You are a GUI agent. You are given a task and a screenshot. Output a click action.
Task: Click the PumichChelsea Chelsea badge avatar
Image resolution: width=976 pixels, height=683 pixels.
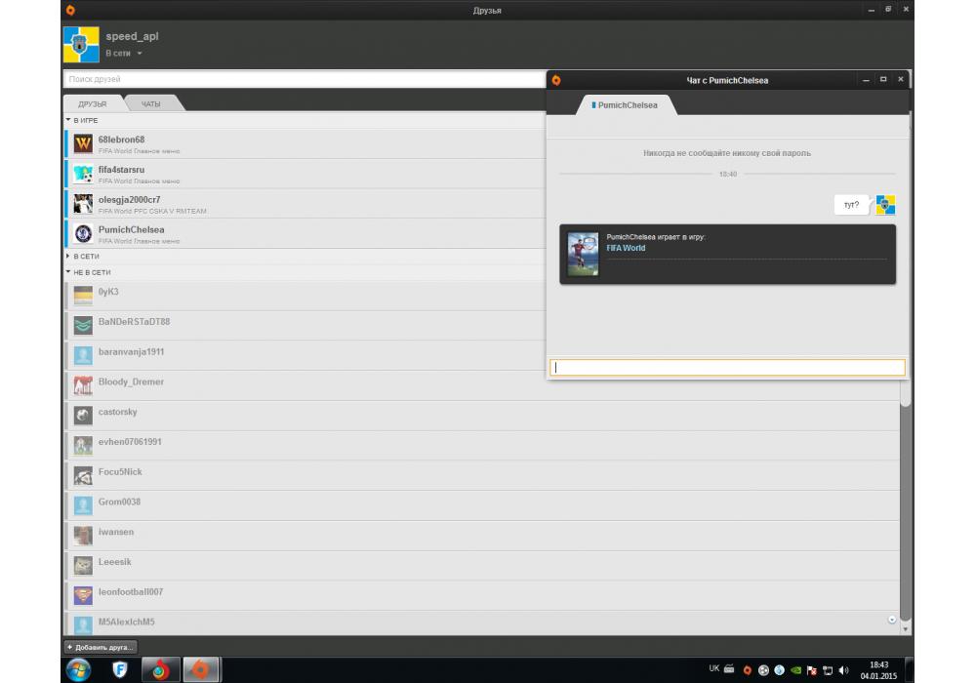(83, 234)
